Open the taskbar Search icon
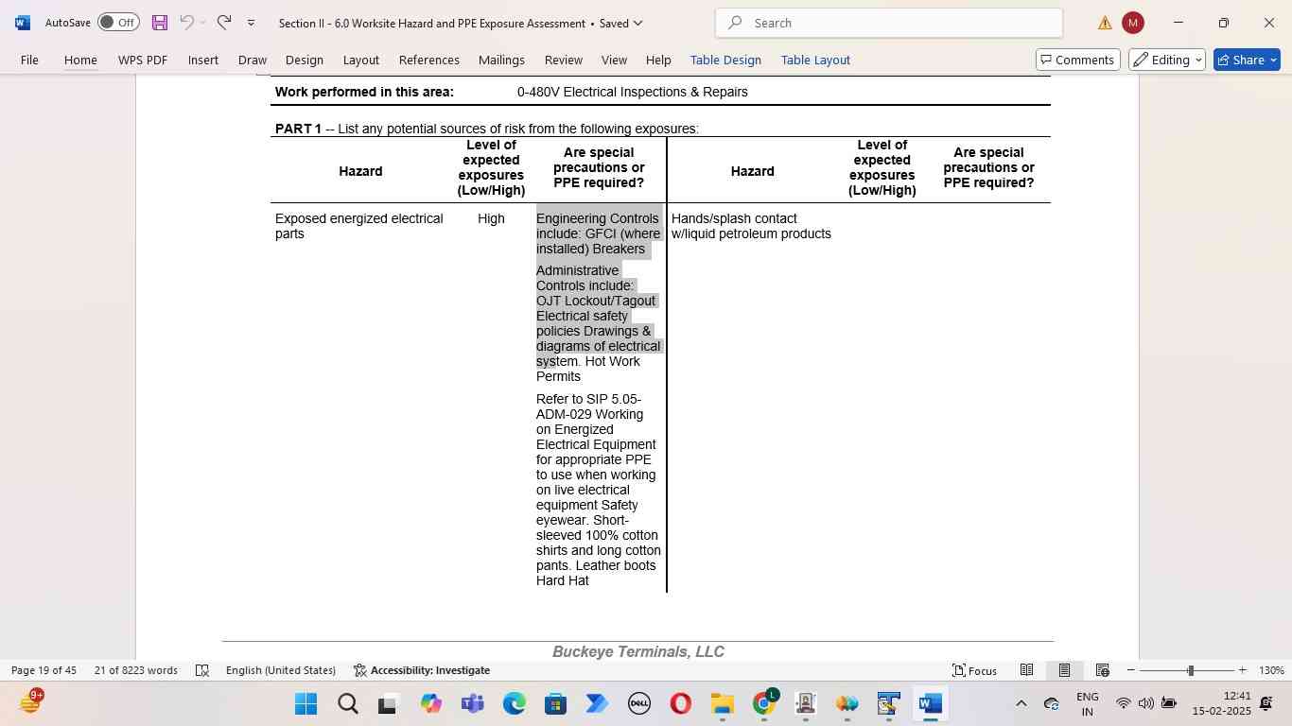1292x726 pixels. (347, 704)
